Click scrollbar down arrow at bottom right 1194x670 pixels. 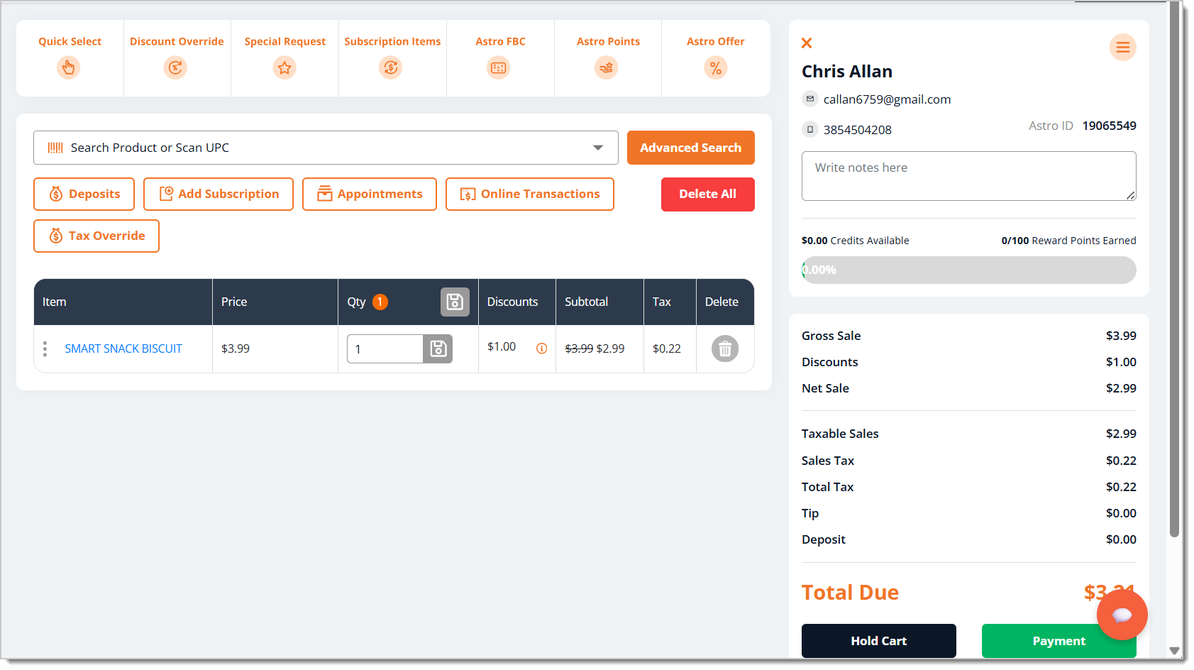(x=1174, y=651)
